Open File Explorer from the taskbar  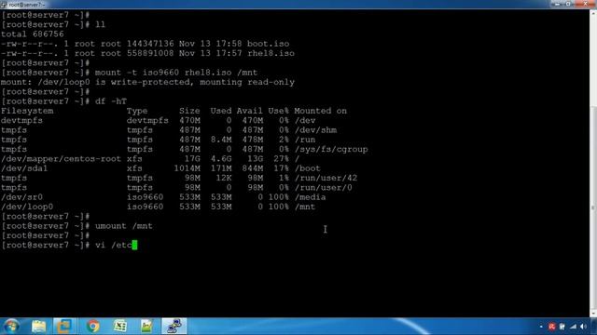[x=38, y=327]
